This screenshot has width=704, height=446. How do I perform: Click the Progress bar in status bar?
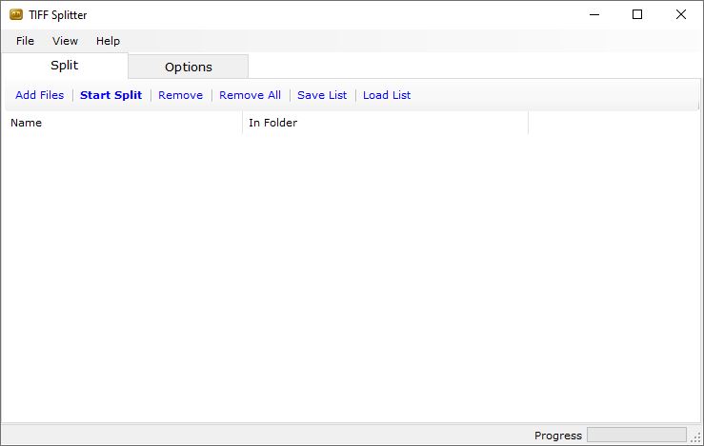(636, 435)
